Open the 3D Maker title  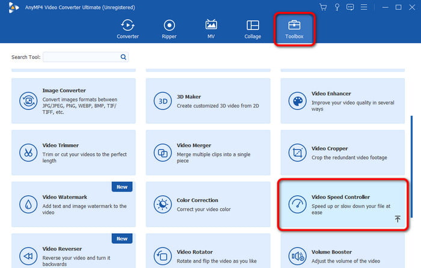click(x=189, y=97)
